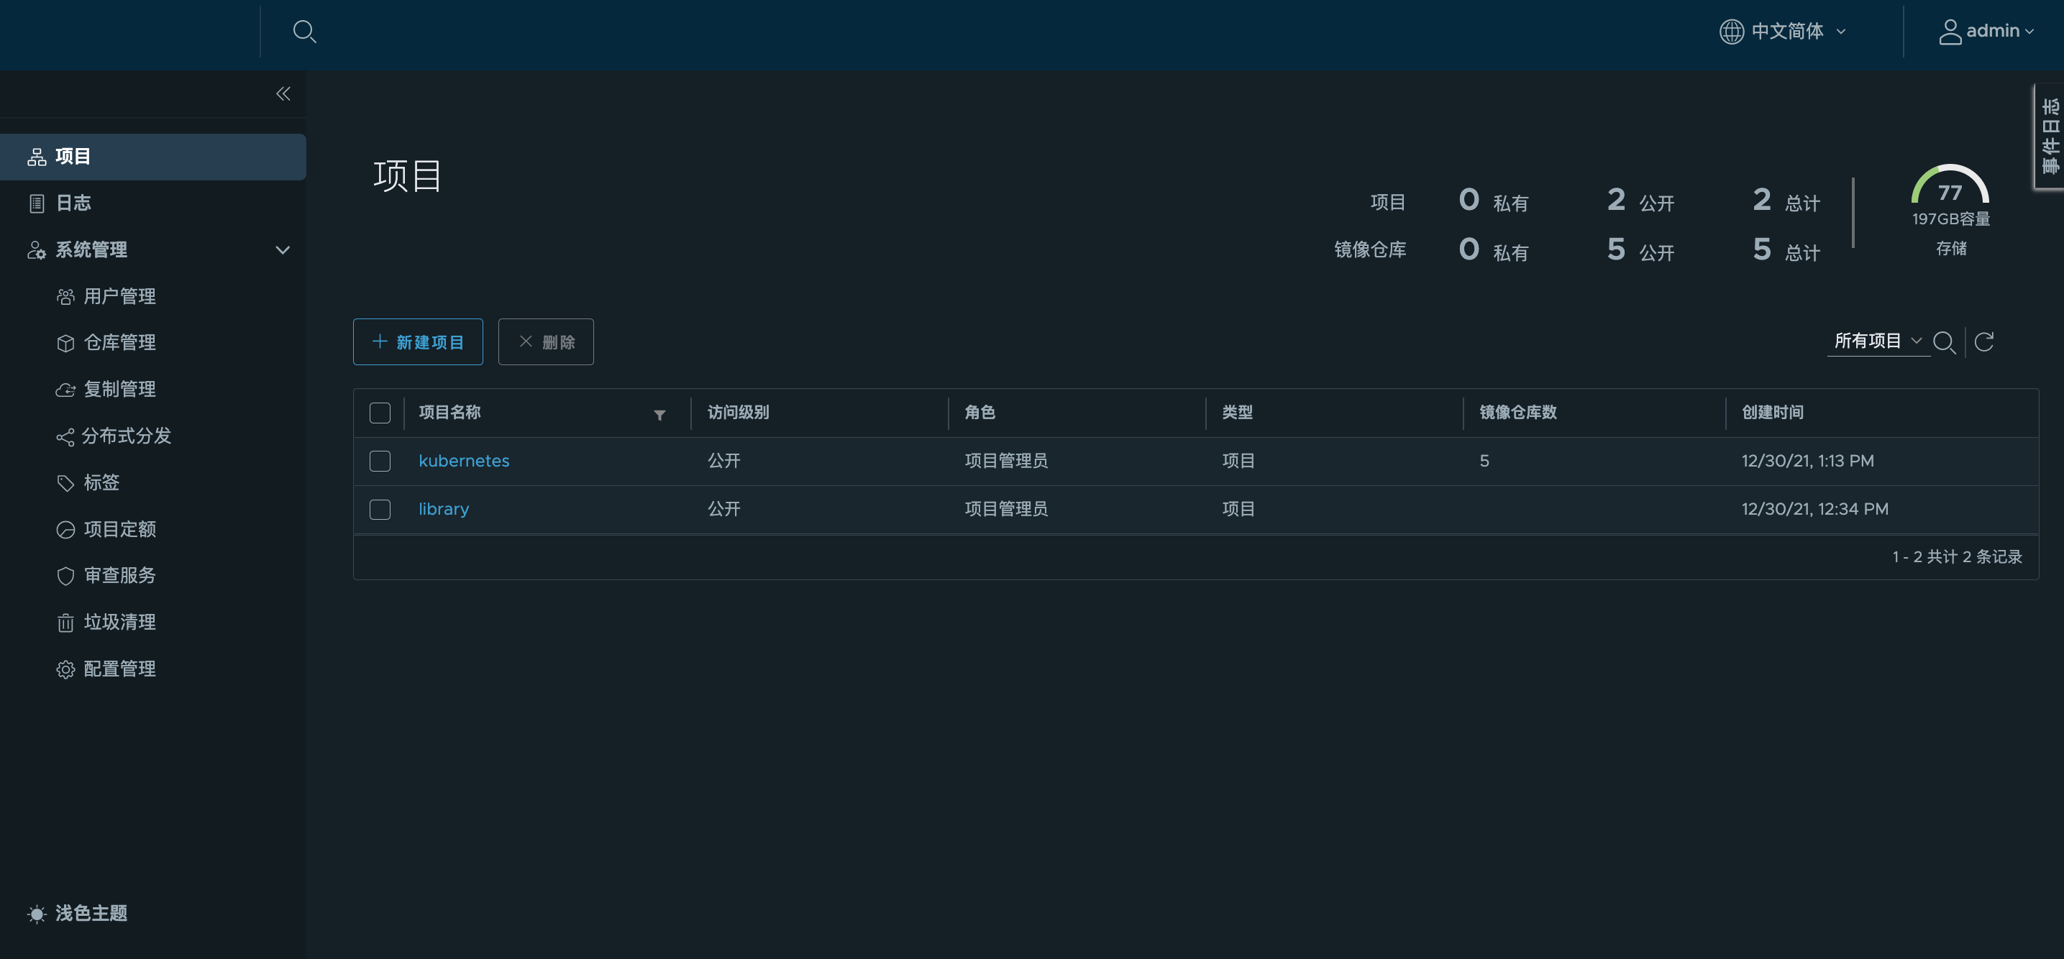Screen dimensions: 2064x959
Task: Click the 系统管理 user-gear icon
Action: (37, 250)
